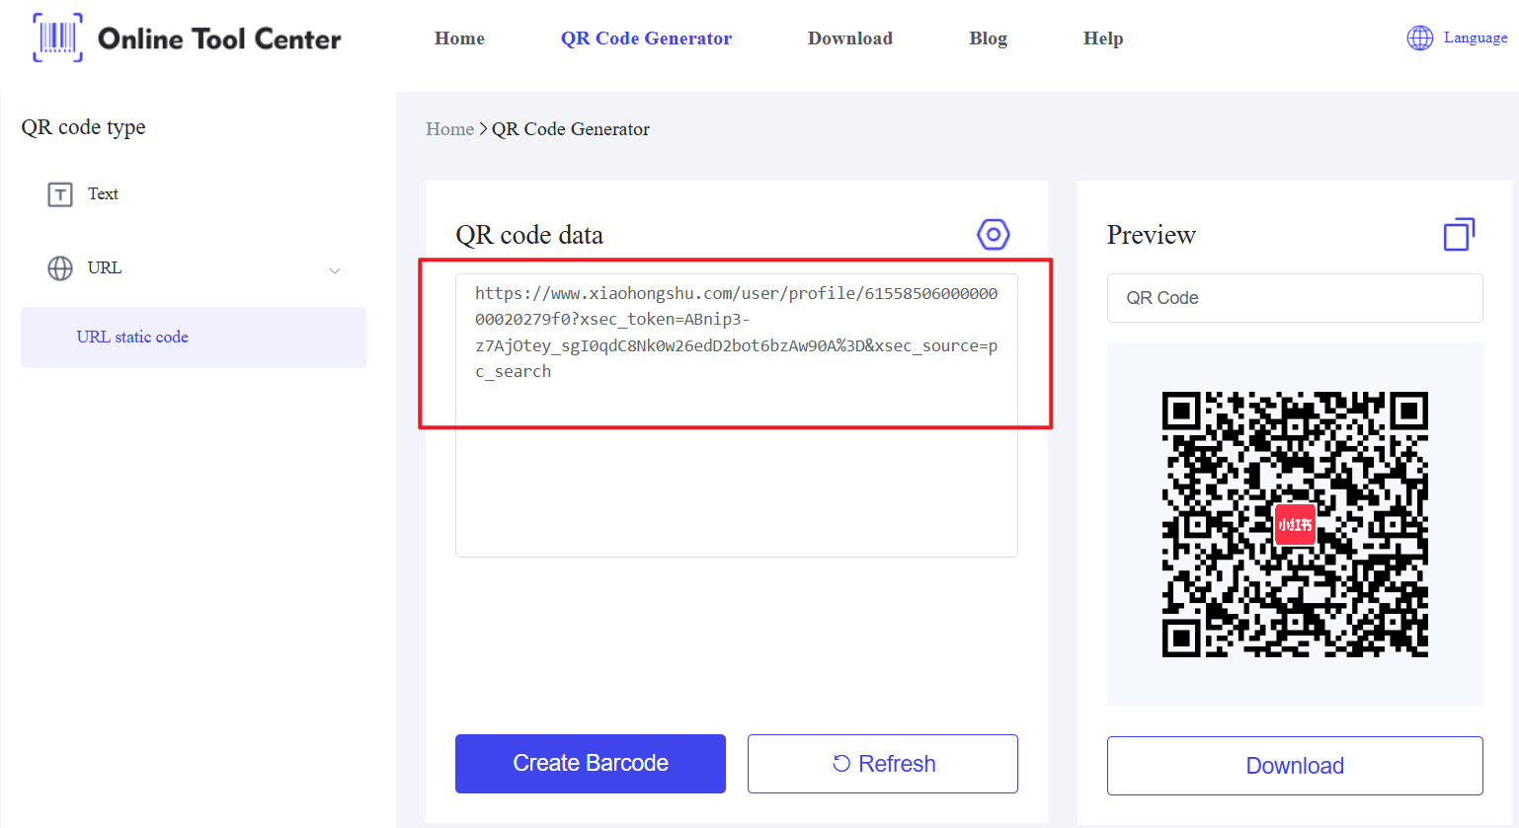Click the Download button under preview

1294,766
